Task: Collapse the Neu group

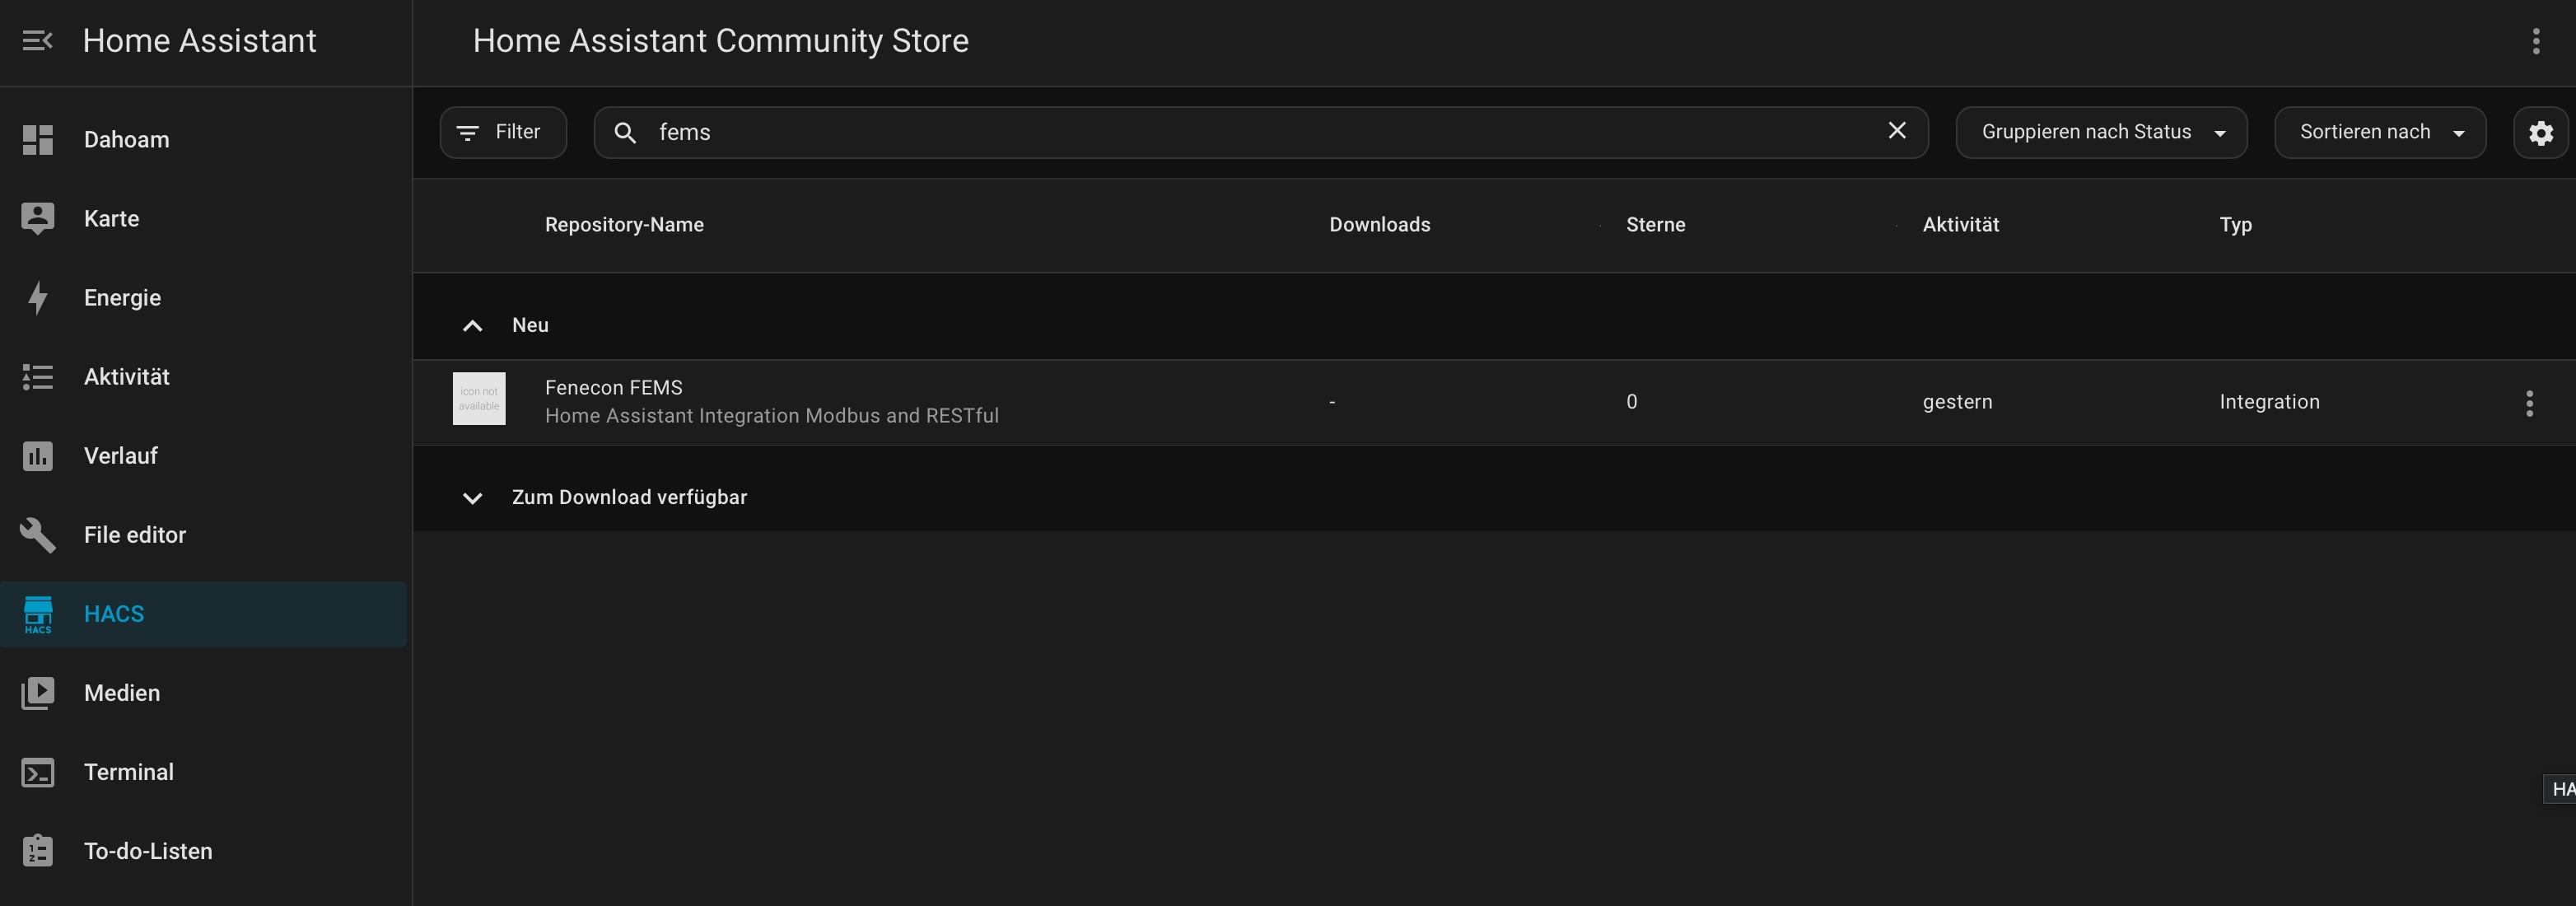Action: pos(473,326)
